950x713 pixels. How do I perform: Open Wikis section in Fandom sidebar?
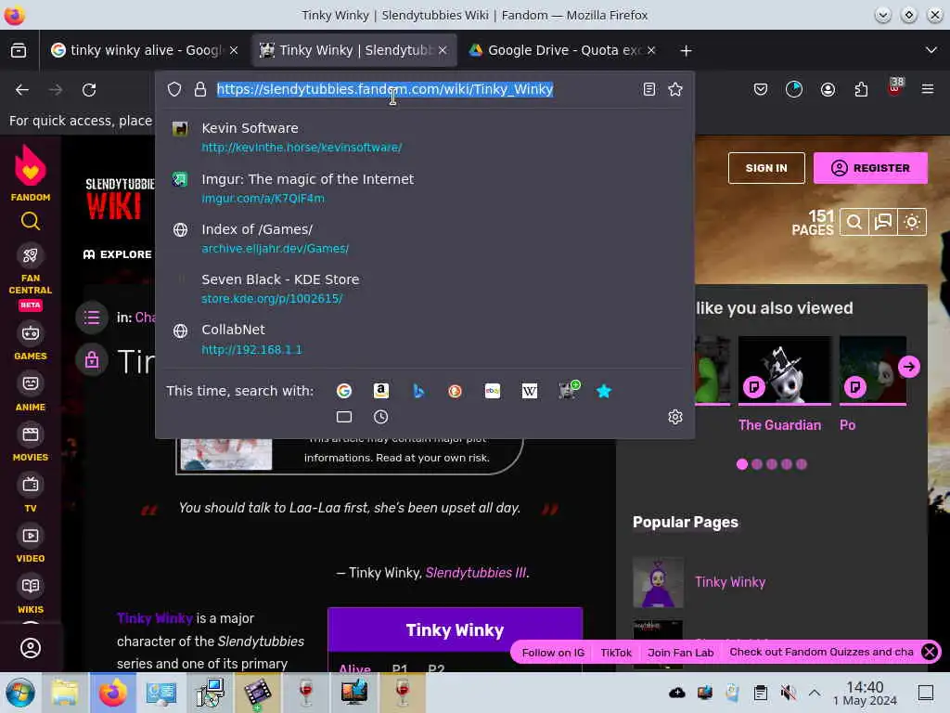pos(31,595)
